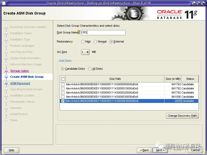207x155 pixels.
Task: Choose All Disks radio button
Action: (x=90, y=69)
